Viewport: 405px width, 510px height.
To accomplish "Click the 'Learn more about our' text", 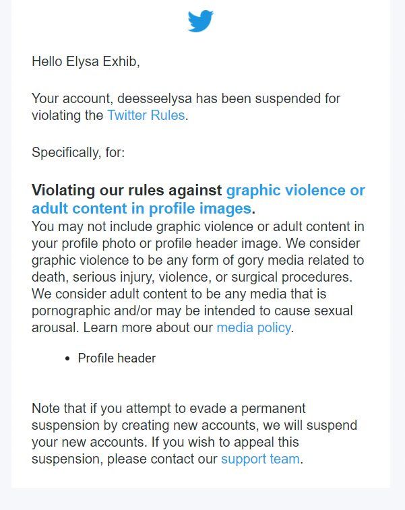I will [x=148, y=327].
